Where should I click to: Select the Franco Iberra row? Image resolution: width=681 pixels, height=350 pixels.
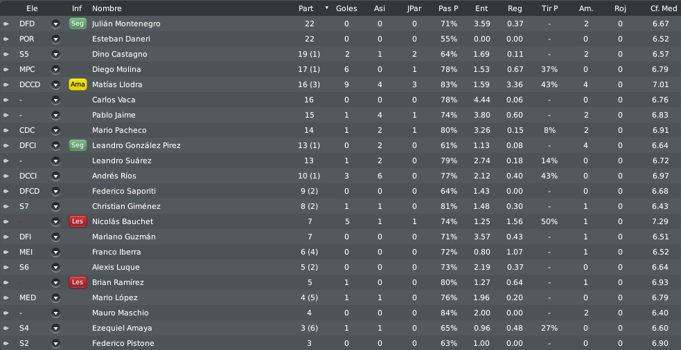click(x=341, y=252)
